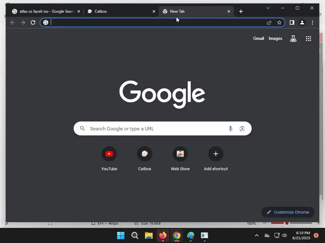Open Chrome's three-dot menu
The width and height of the screenshot is (325, 243).
coord(312,22)
